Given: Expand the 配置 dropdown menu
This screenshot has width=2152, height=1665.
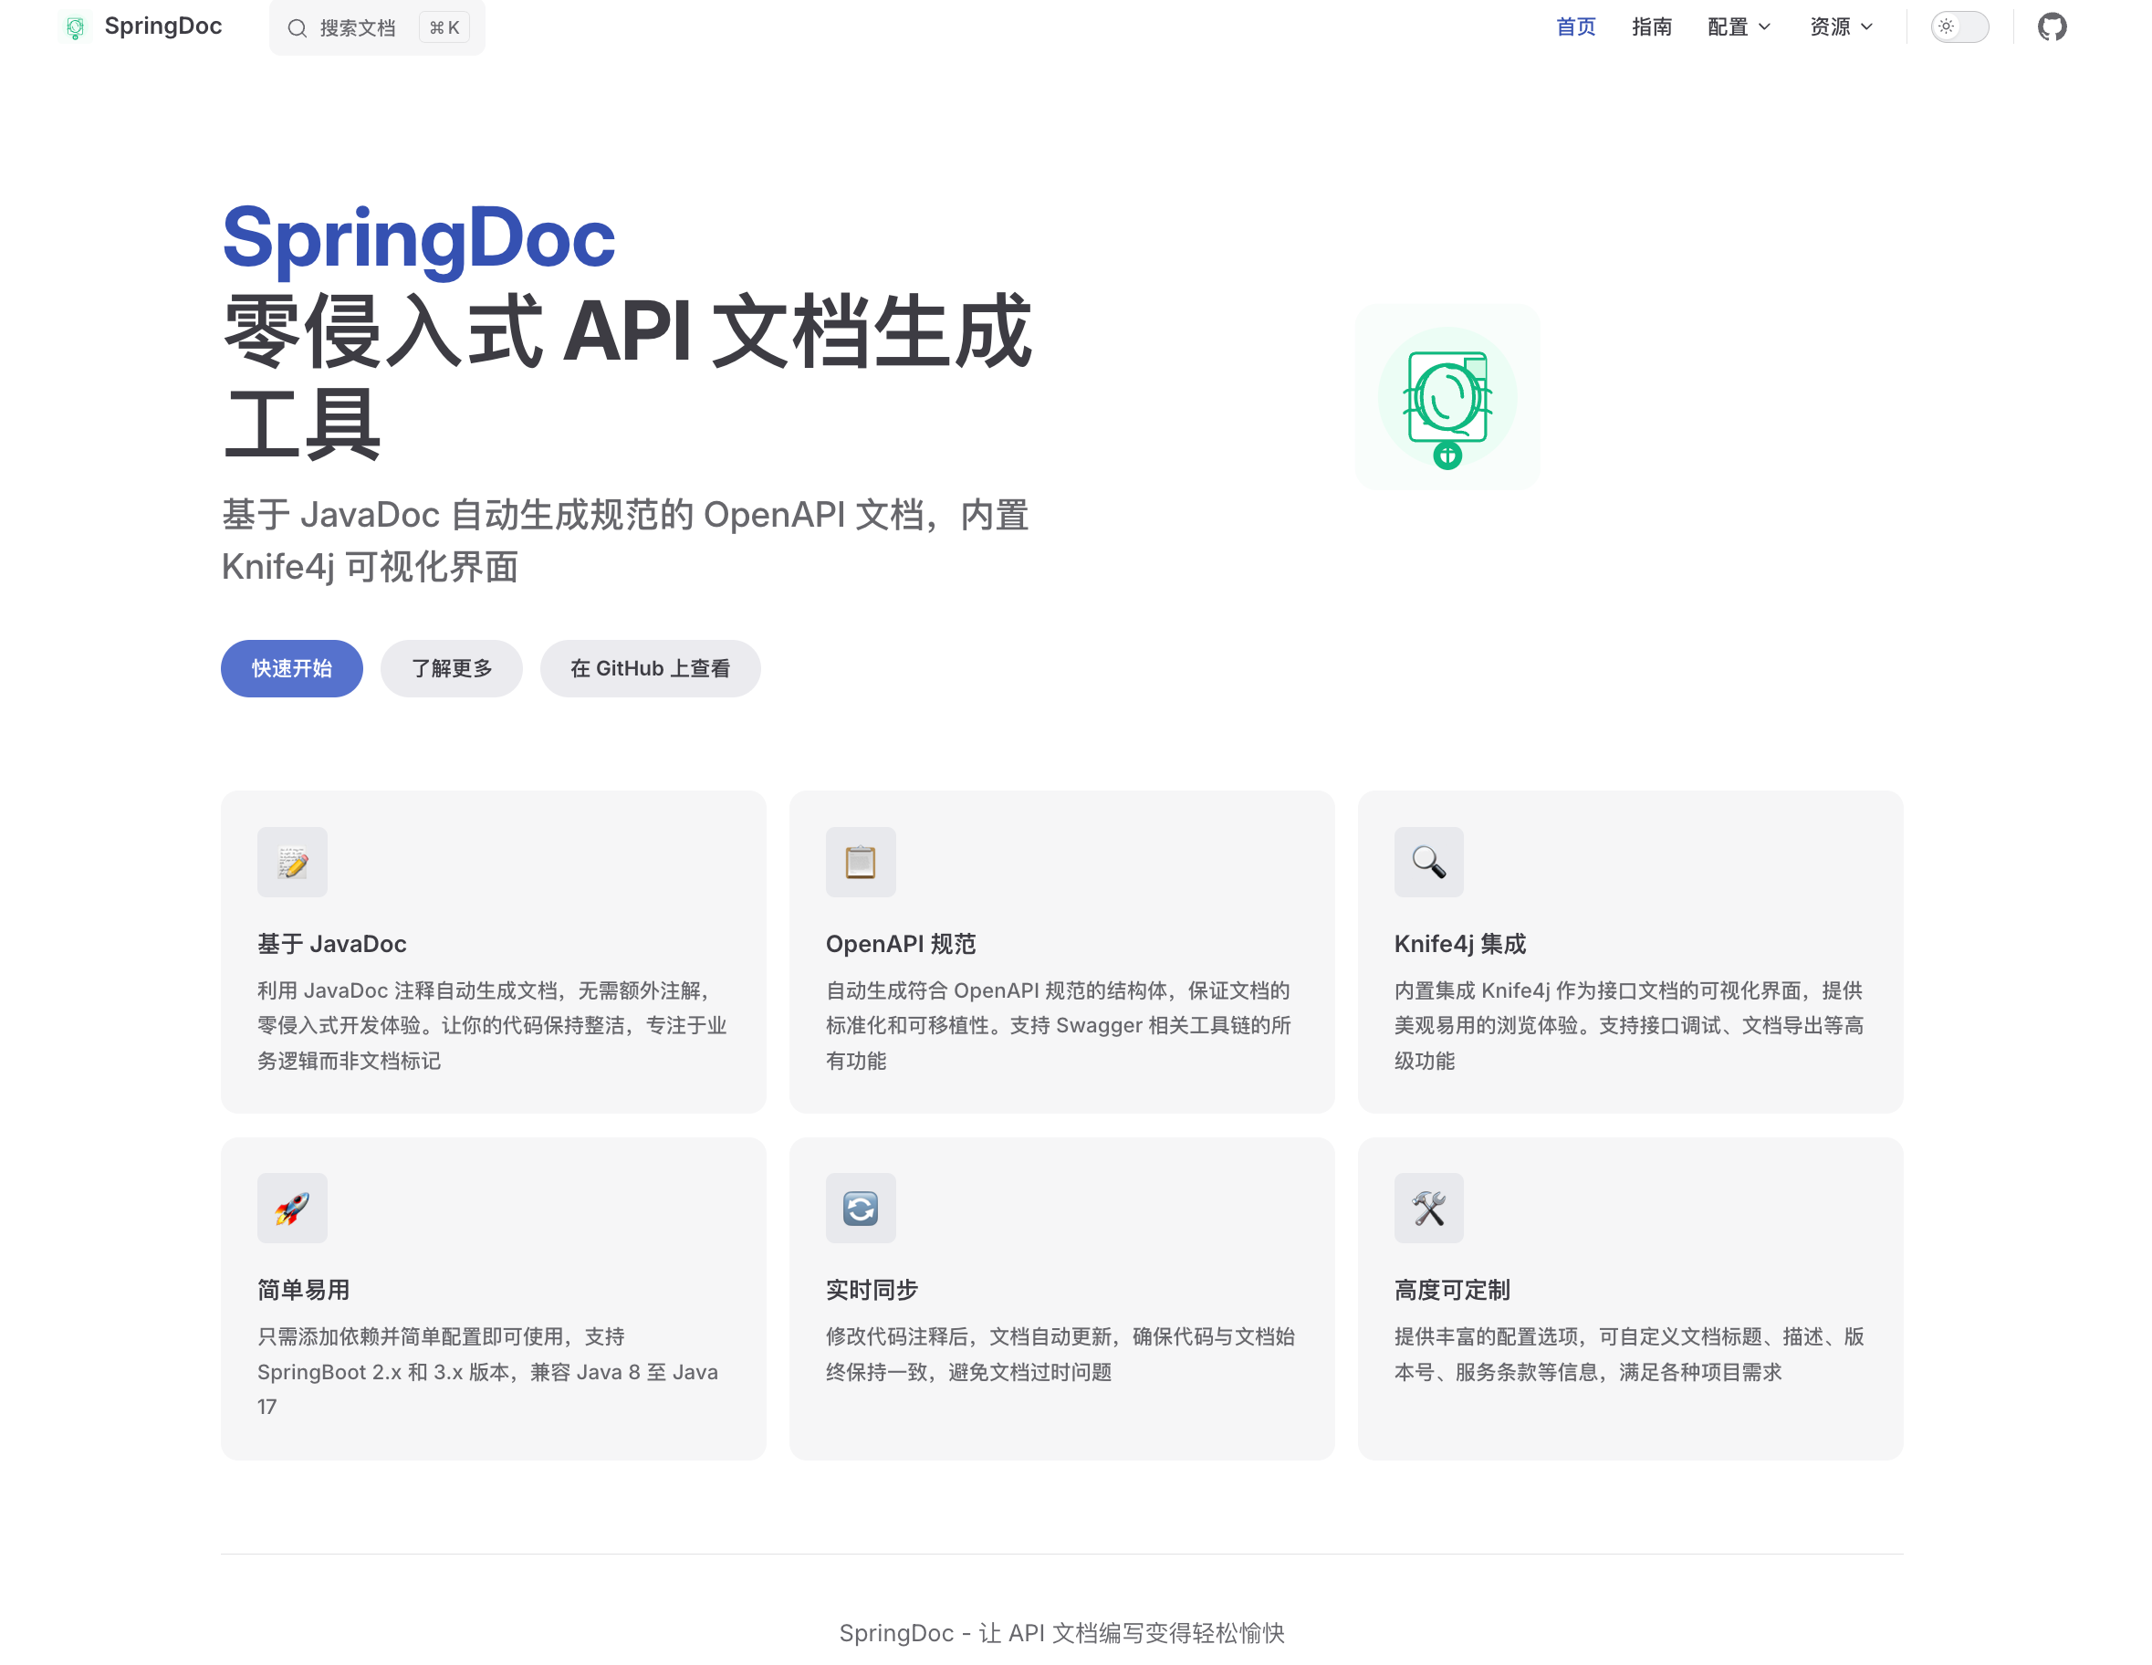Looking at the screenshot, I should (x=1739, y=26).
